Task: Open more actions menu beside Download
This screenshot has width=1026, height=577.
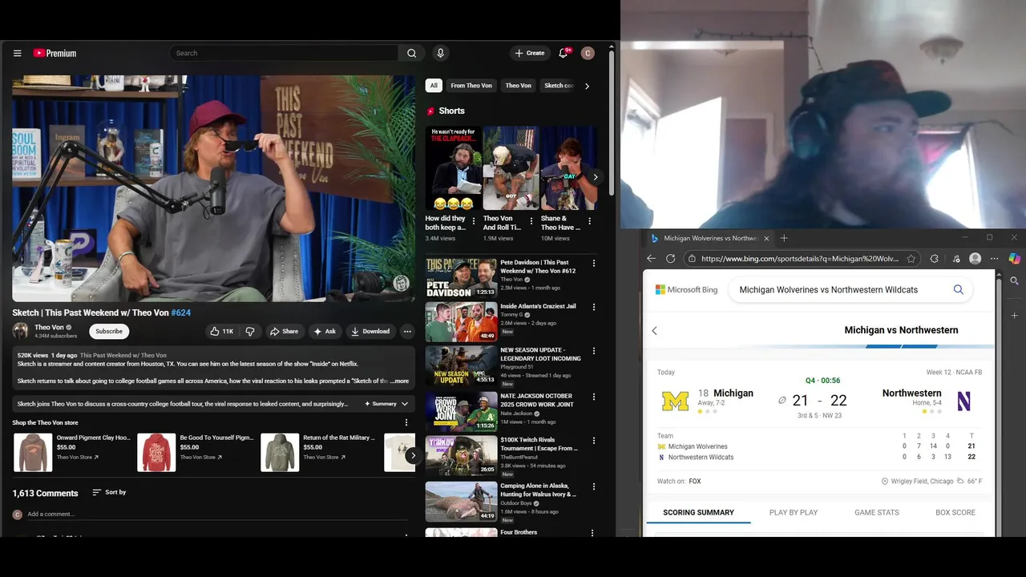Action: 407,331
